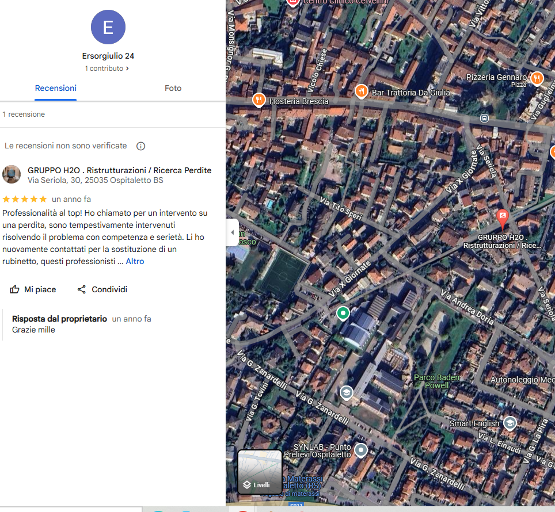Click the five-star rating of the review
This screenshot has width=555, height=512.
[x=25, y=199]
